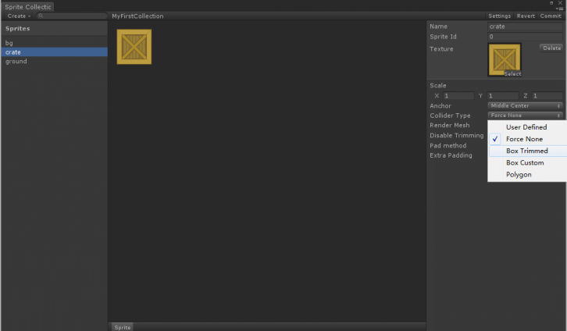Click the Sprite tab at bottom
The height and width of the screenshot is (331, 567).
122,327
